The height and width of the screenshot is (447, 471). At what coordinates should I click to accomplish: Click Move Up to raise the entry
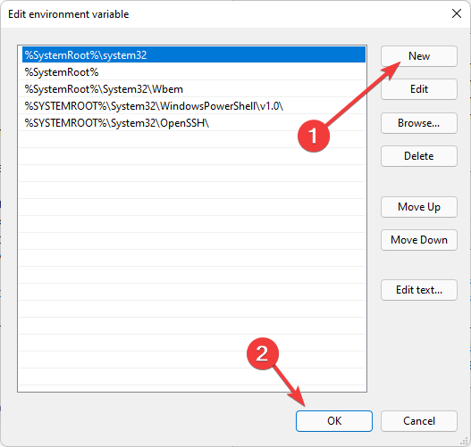pos(419,207)
